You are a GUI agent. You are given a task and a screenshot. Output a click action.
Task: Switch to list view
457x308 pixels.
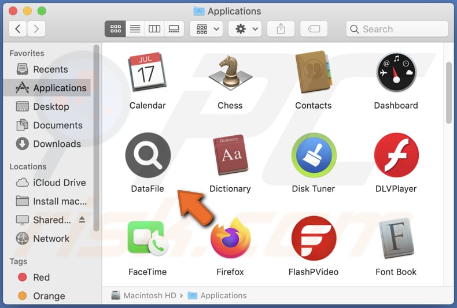(x=135, y=29)
